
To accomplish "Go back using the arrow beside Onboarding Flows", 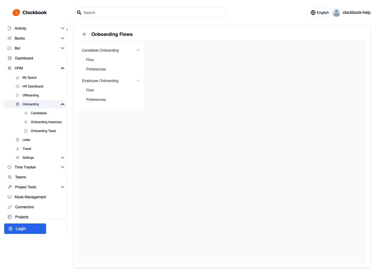I will (x=85, y=34).
